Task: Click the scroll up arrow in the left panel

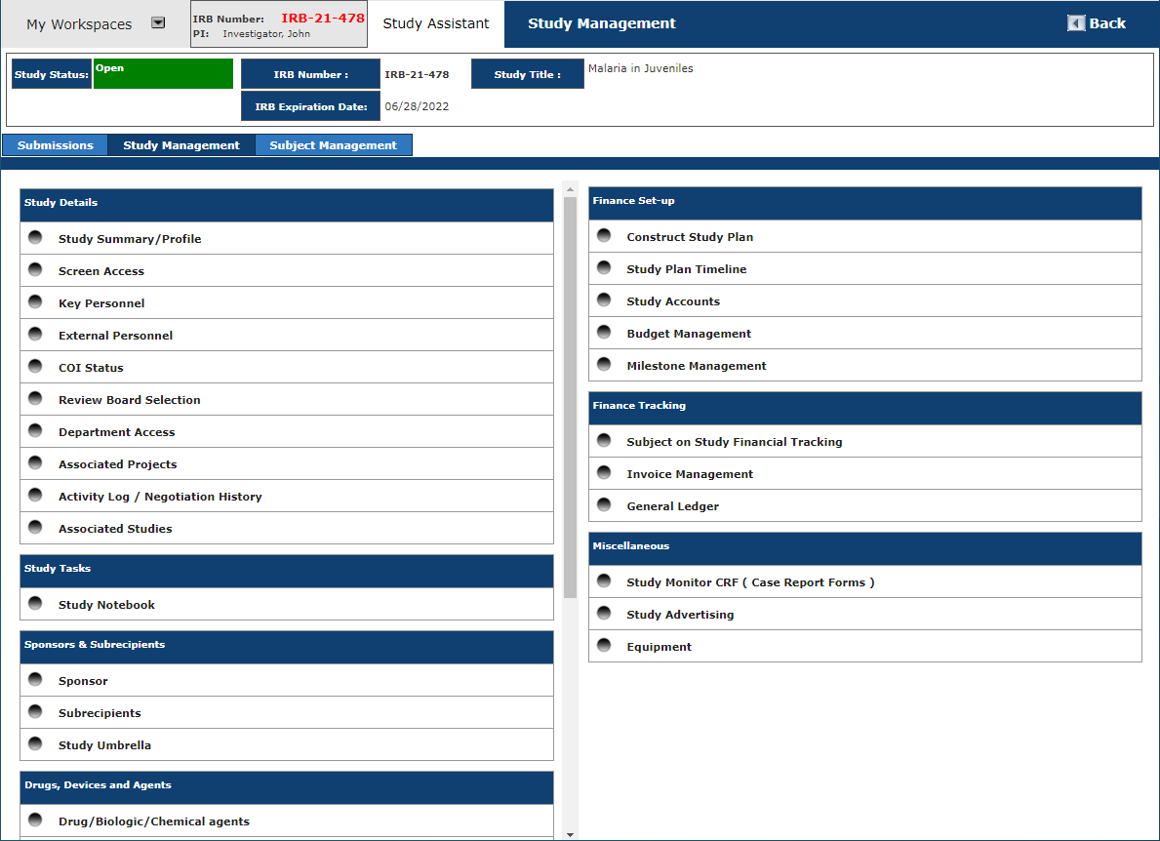Action: (570, 189)
